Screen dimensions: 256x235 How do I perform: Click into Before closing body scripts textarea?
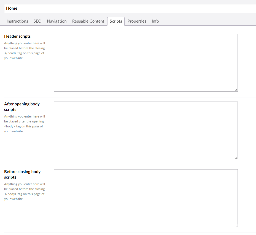(145, 198)
